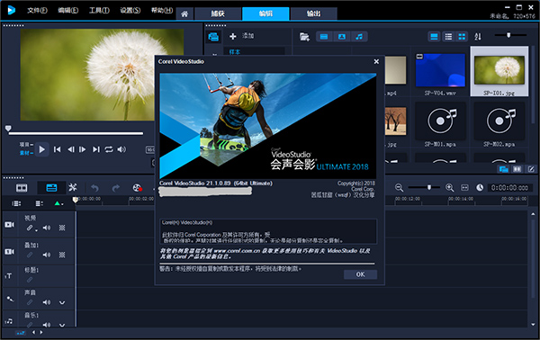Zoom in the timeline
Image resolution: width=540 pixels, height=340 pixels.
pyautogui.click(x=449, y=188)
